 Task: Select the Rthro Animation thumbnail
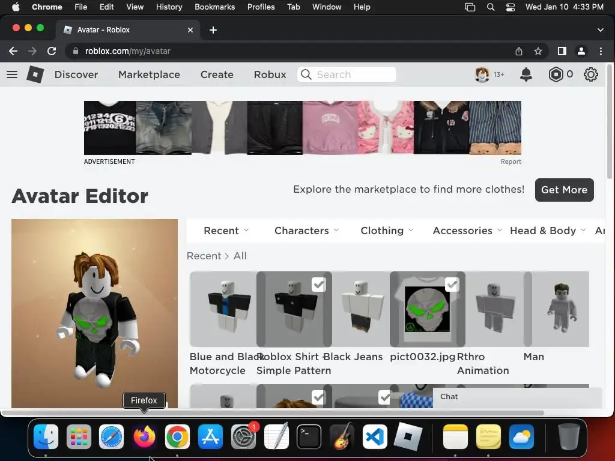click(494, 309)
